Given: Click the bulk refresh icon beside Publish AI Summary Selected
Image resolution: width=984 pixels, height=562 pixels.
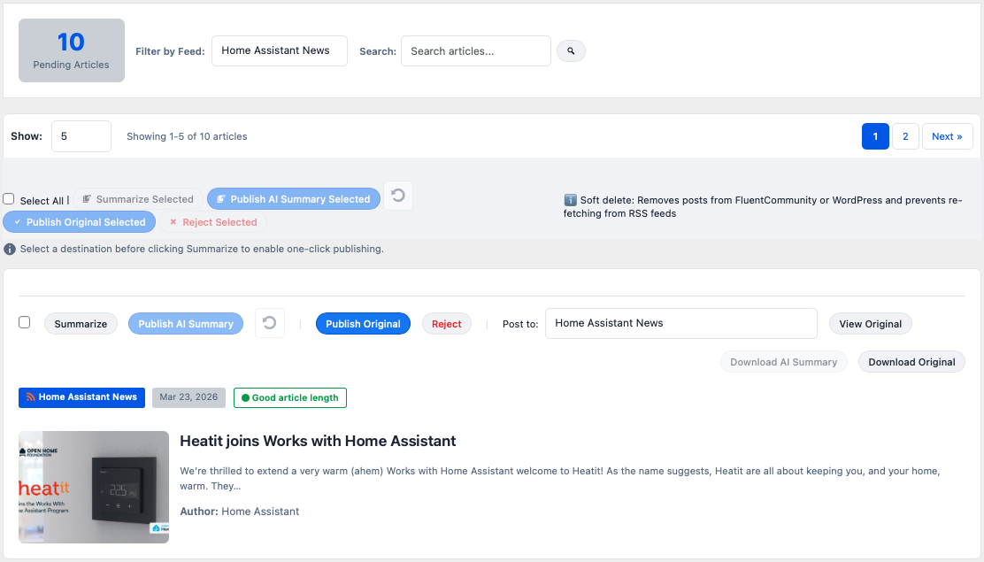Looking at the screenshot, I should pyautogui.click(x=398, y=196).
